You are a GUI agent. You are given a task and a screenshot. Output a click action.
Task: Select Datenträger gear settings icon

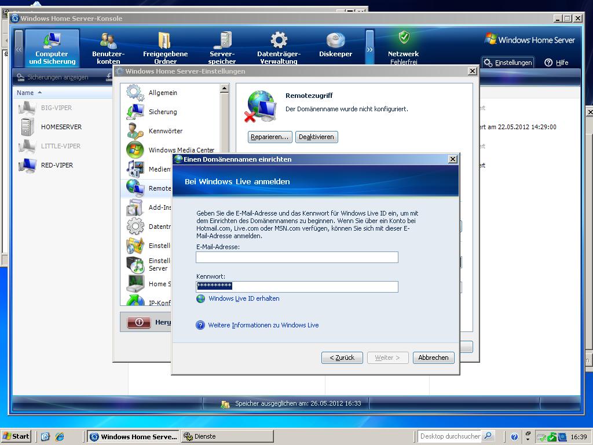[135, 227]
